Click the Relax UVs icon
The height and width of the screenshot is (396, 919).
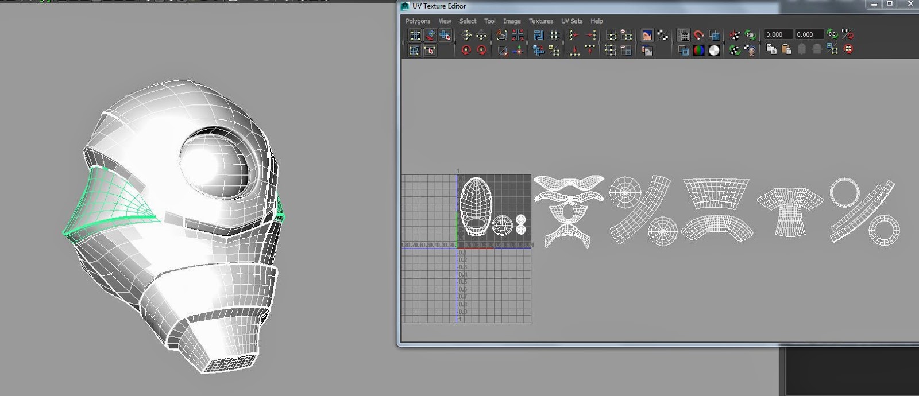(x=554, y=51)
